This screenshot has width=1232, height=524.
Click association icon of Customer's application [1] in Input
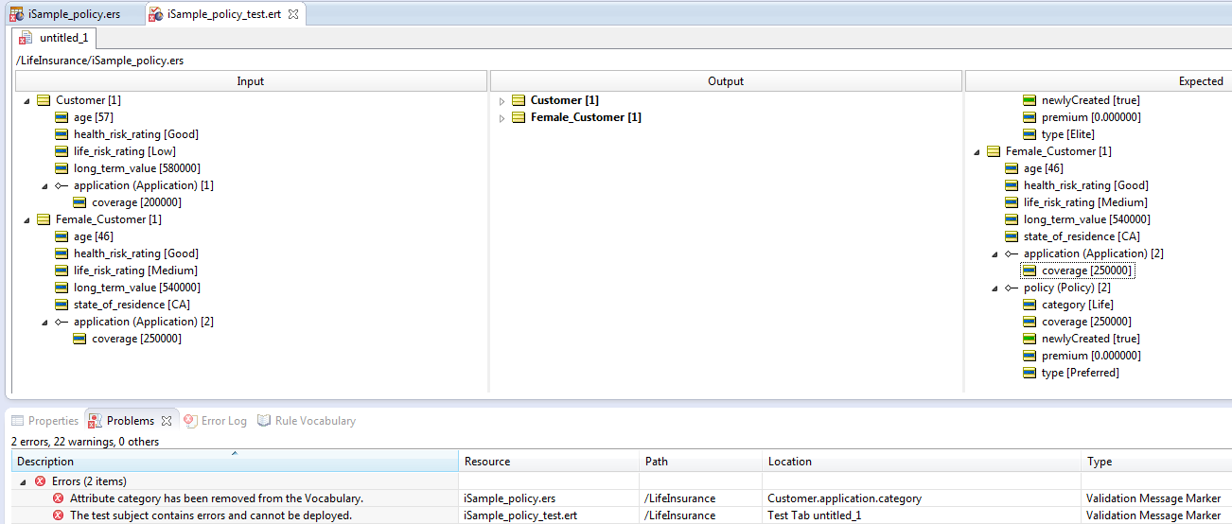(62, 185)
